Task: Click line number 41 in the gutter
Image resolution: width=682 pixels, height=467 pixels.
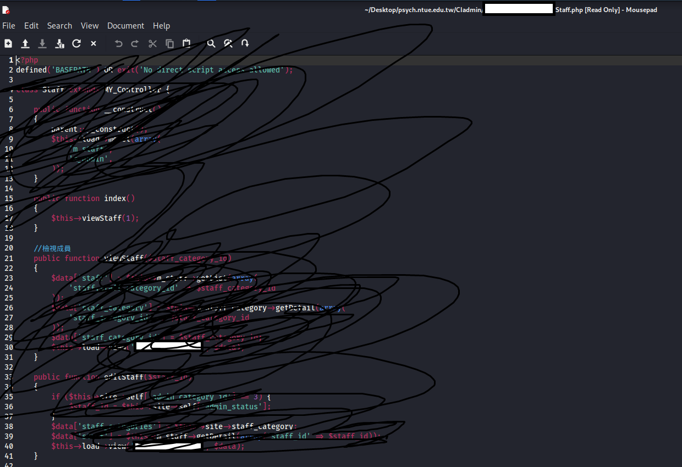Action: (x=8, y=455)
